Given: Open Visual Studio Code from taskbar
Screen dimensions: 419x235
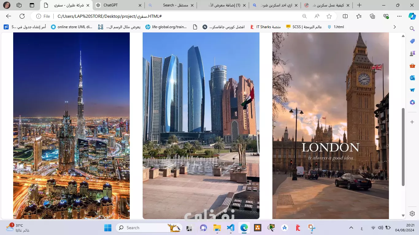Looking at the screenshot, I should click(x=231, y=228).
